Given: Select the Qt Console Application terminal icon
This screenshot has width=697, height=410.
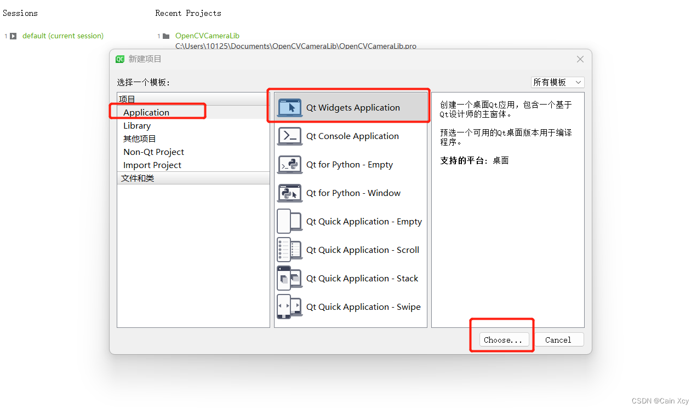Looking at the screenshot, I should [x=290, y=136].
